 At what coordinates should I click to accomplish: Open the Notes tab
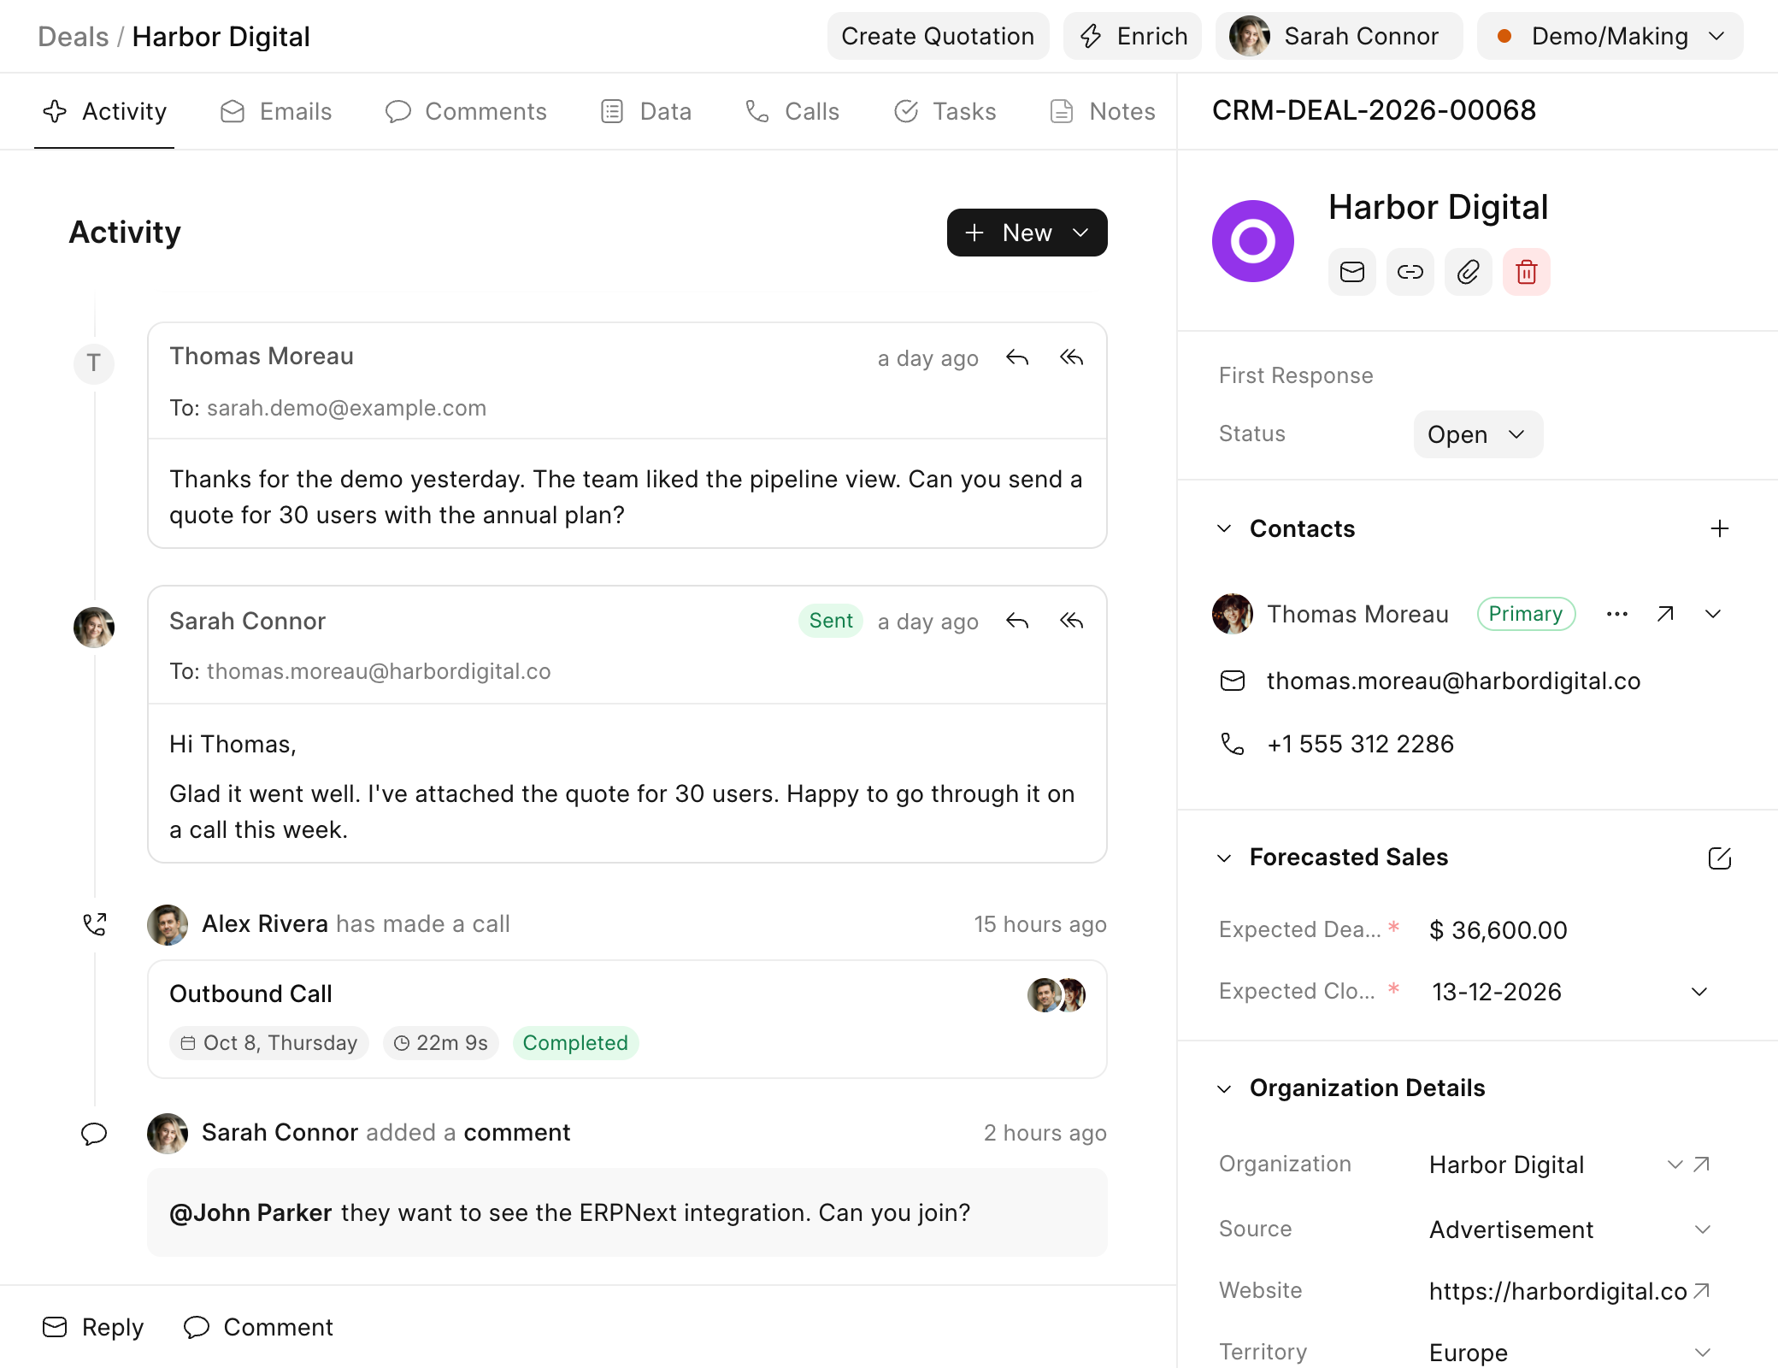pyautogui.click(x=1103, y=111)
